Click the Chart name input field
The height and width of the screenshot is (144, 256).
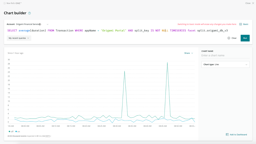[x=225, y=56]
